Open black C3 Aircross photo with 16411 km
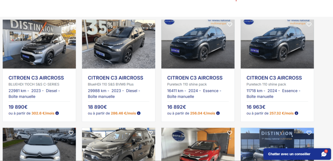This screenshot has width=333, height=161. [198, 44]
